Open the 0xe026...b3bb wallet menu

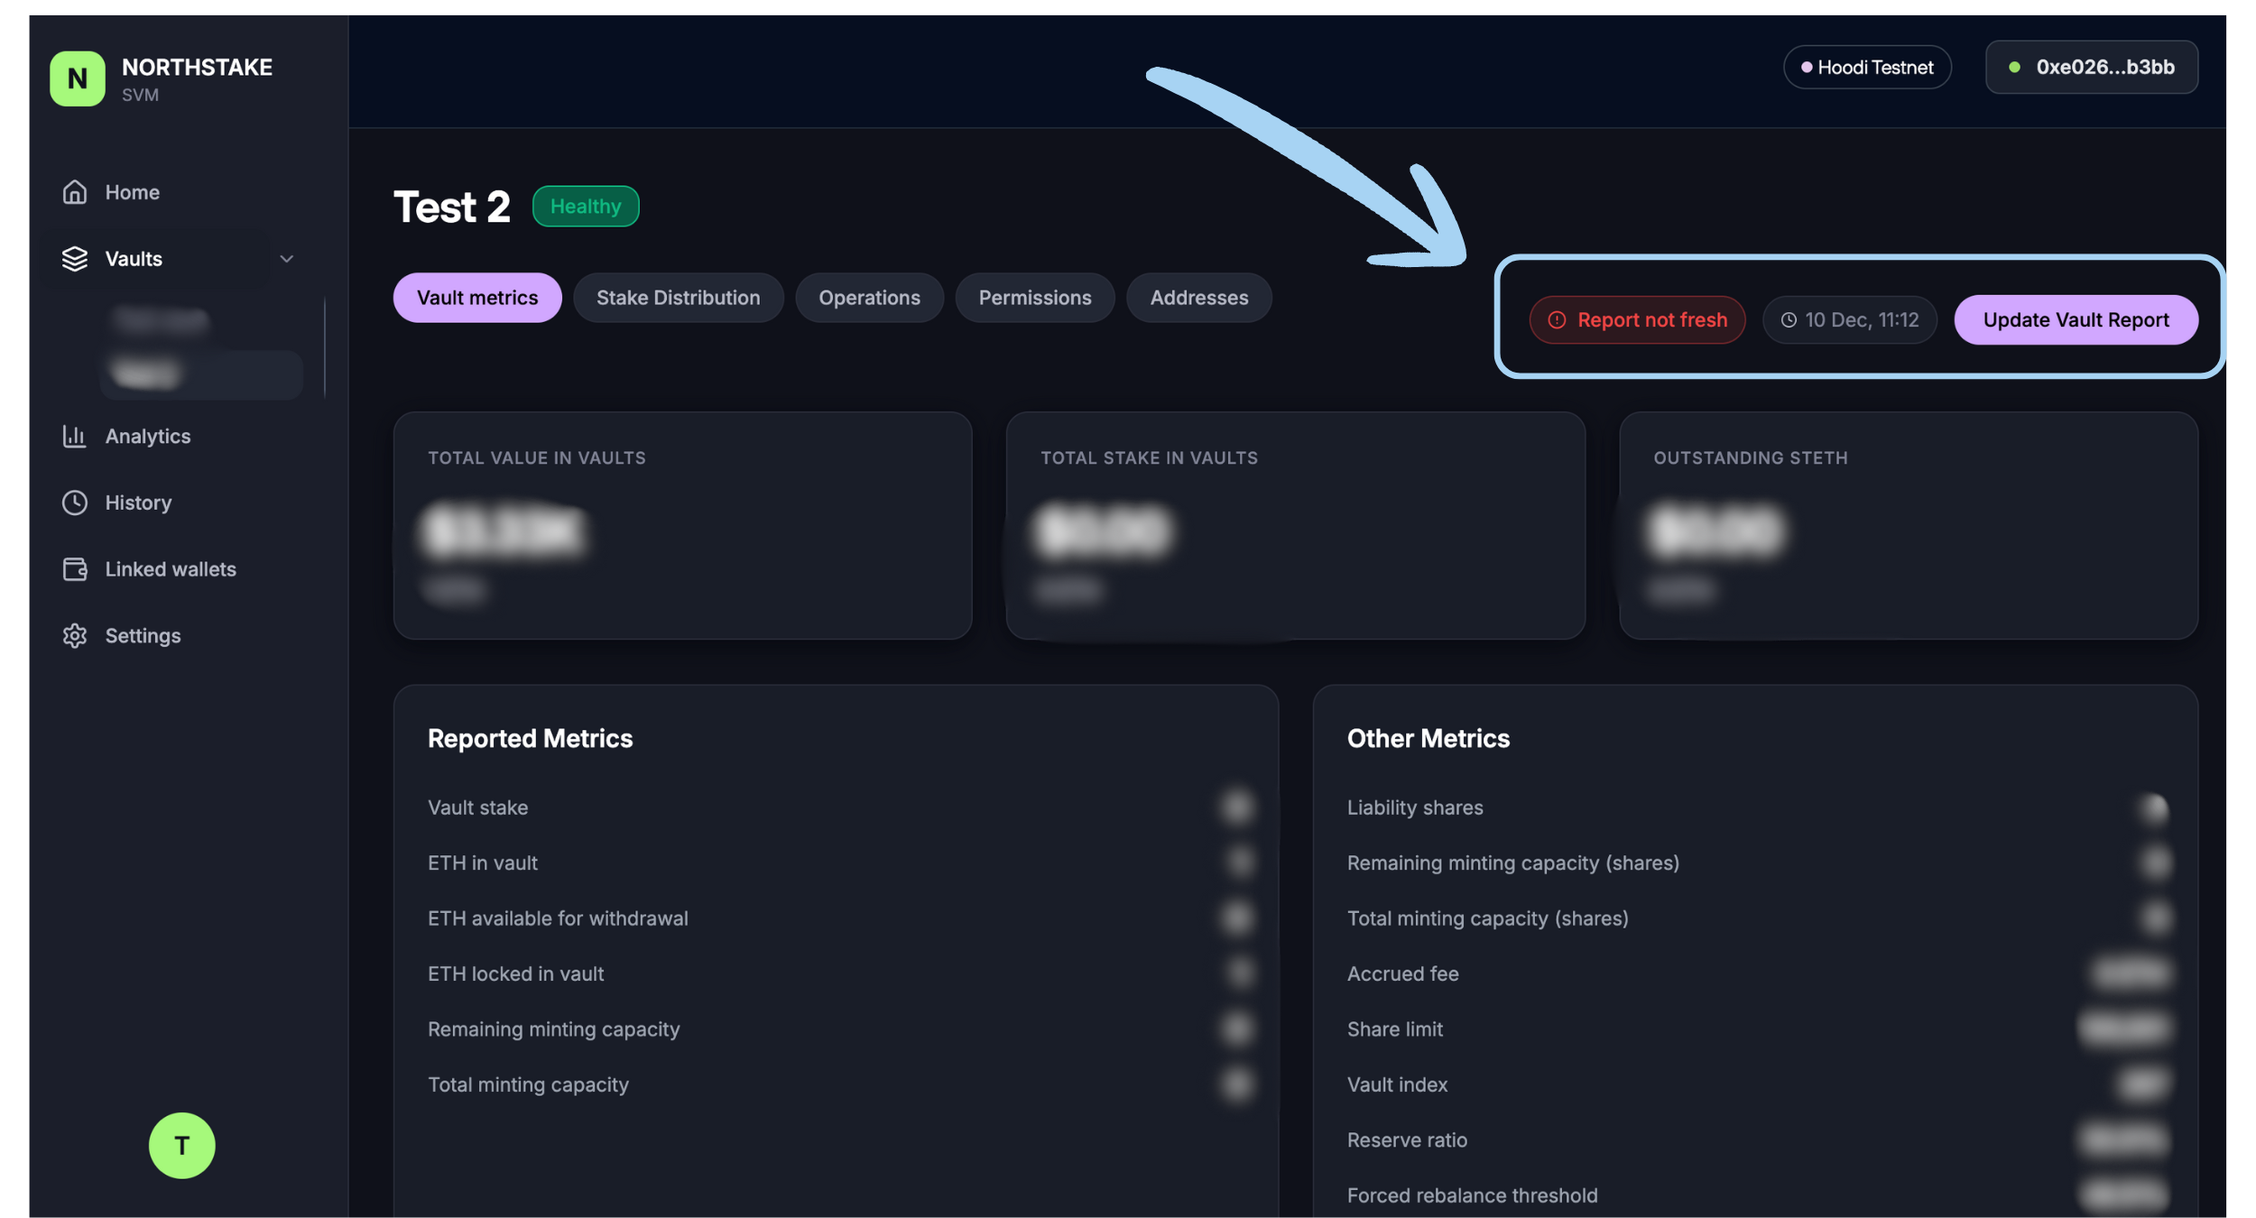point(2091,68)
